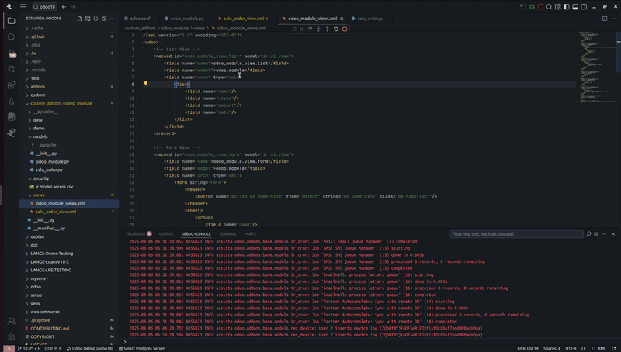This screenshot has width=621, height=352.
Task: Expand the .github folder
Action: (37, 36)
